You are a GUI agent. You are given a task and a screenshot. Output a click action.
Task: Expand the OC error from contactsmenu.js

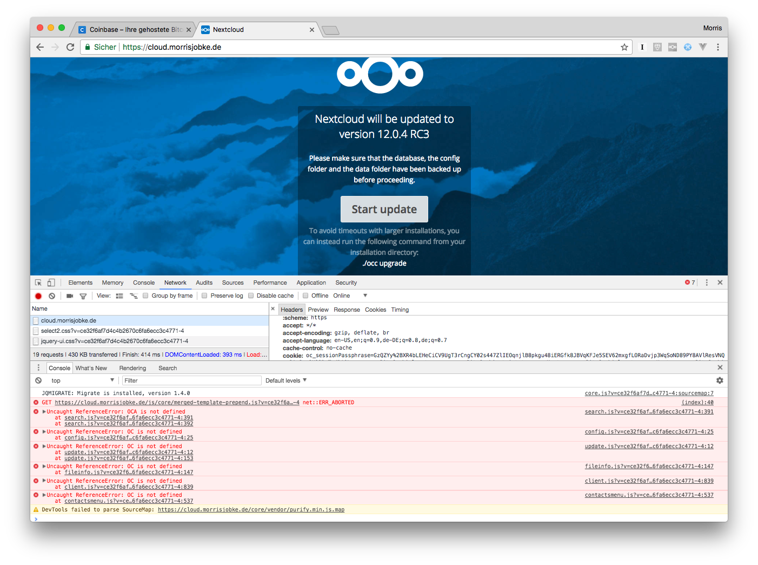click(44, 495)
